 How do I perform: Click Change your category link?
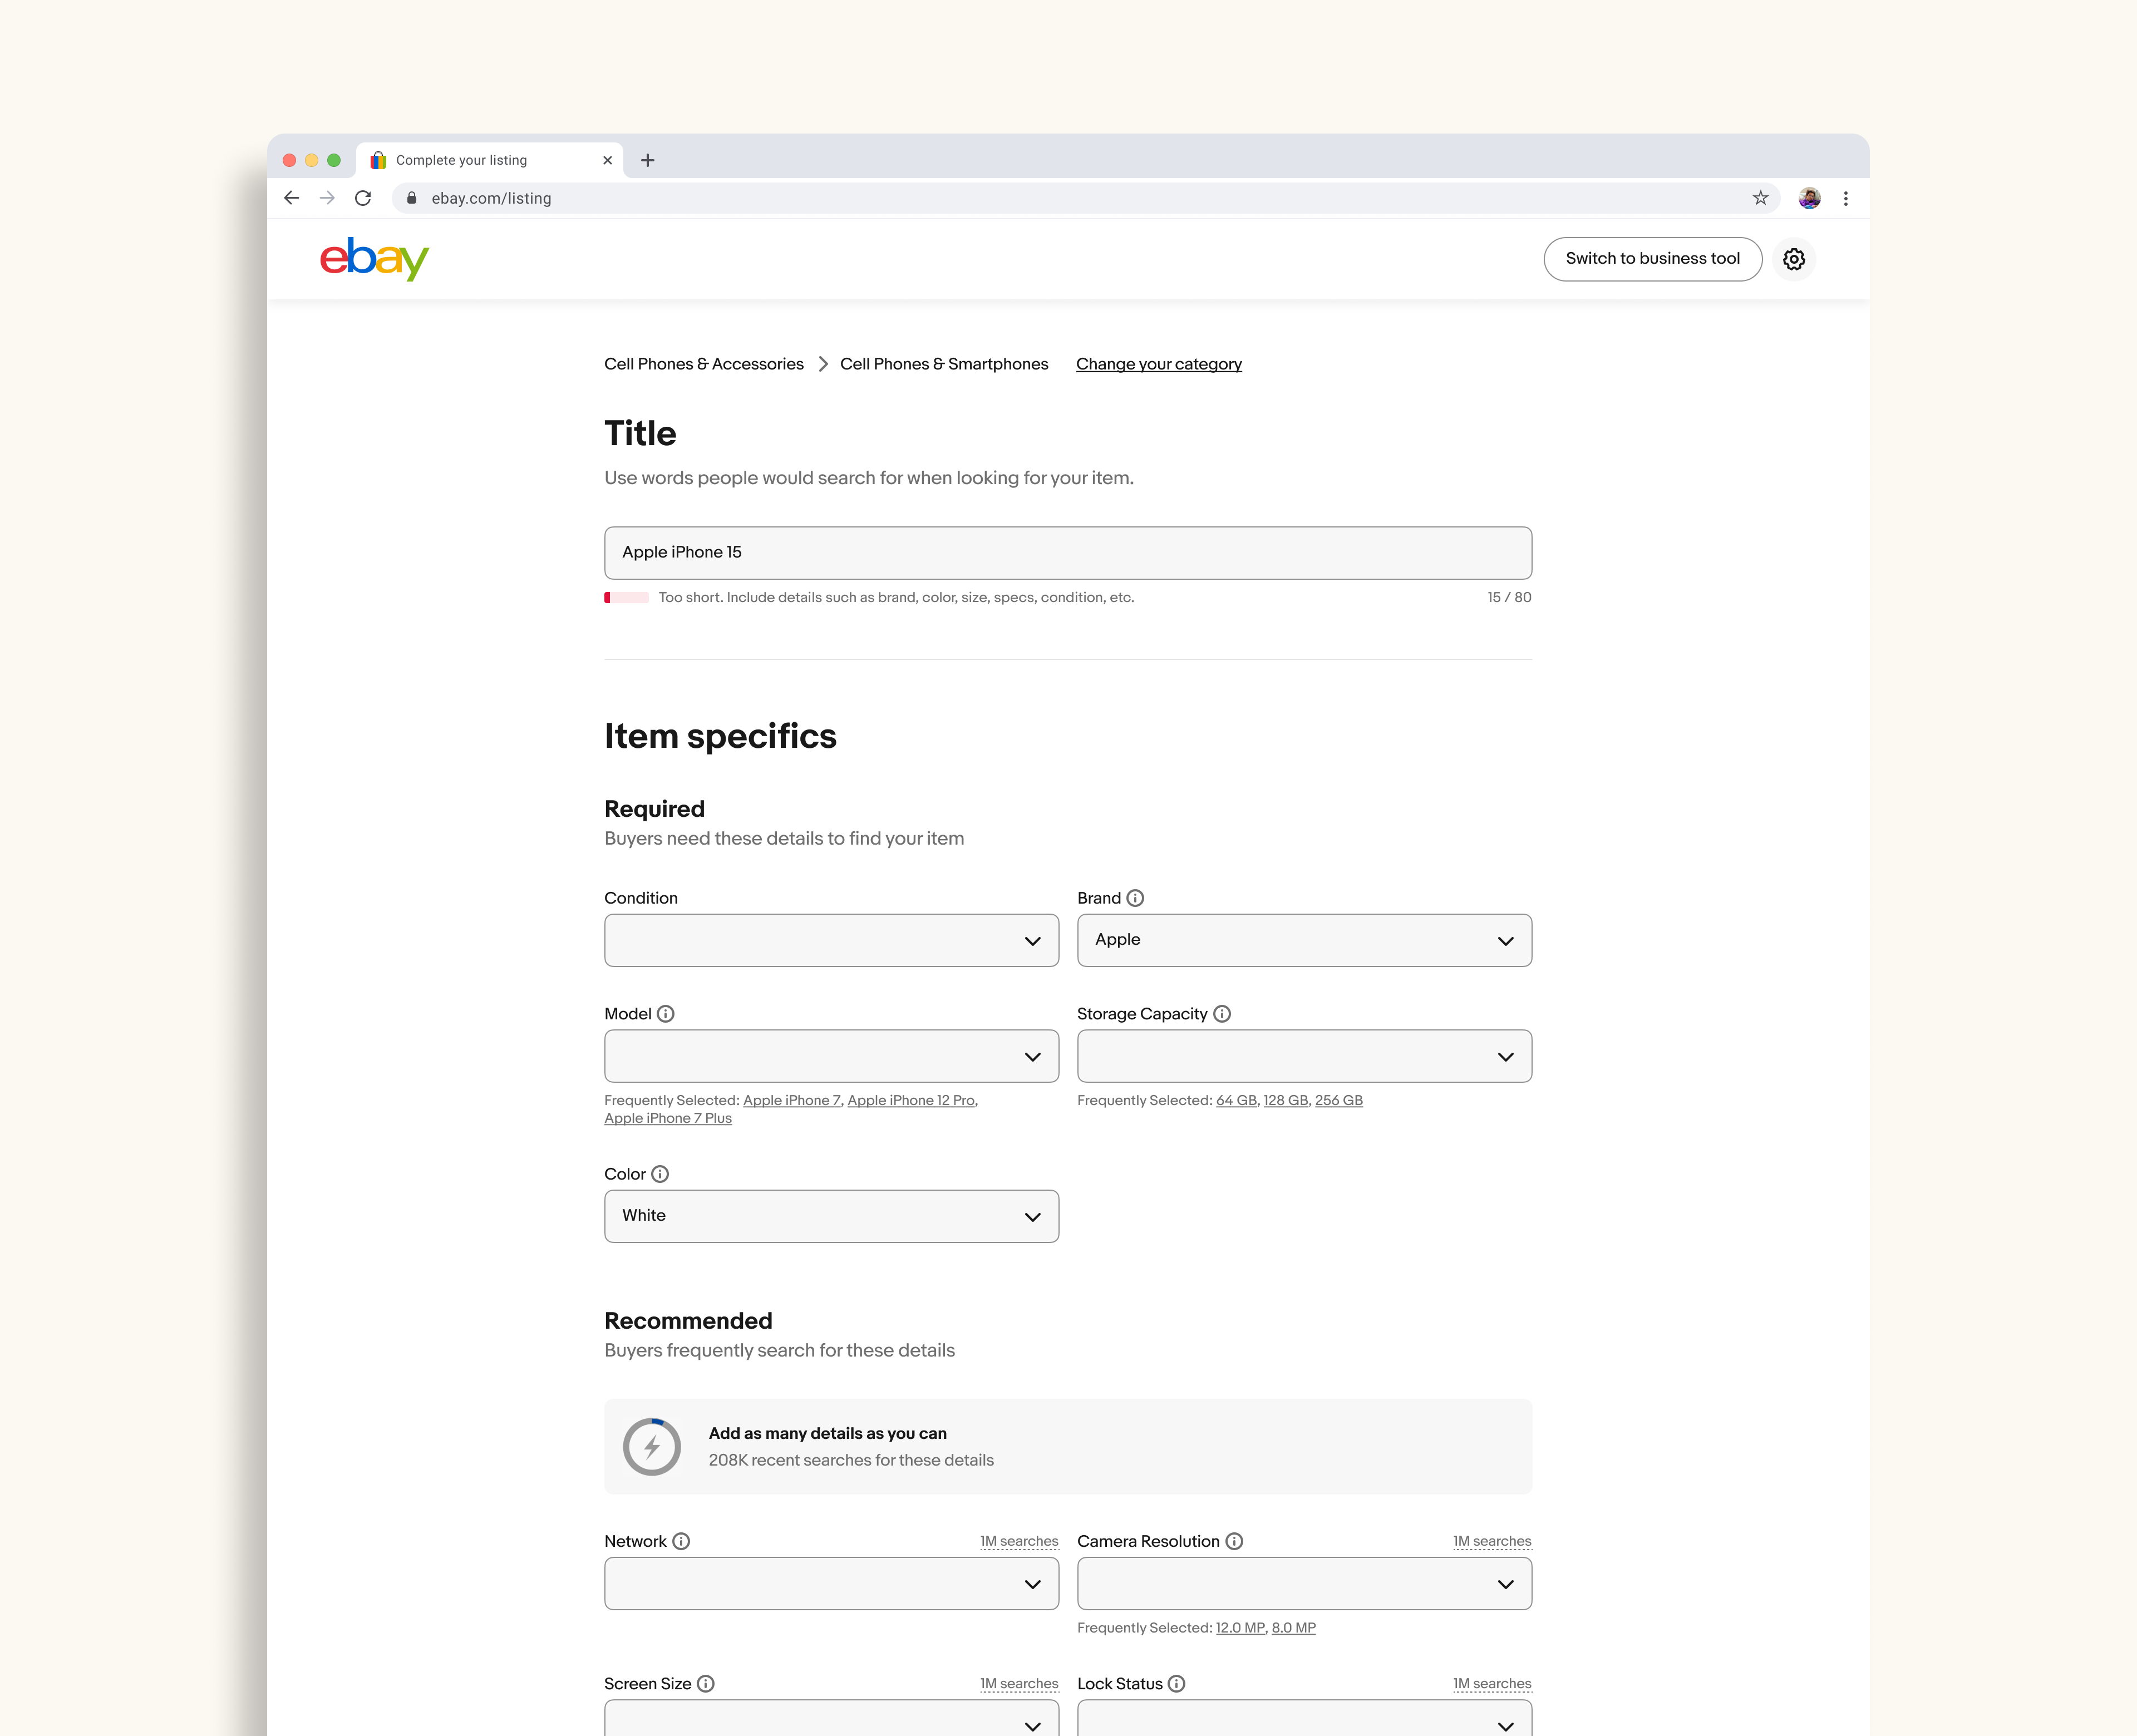click(x=1159, y=364)
